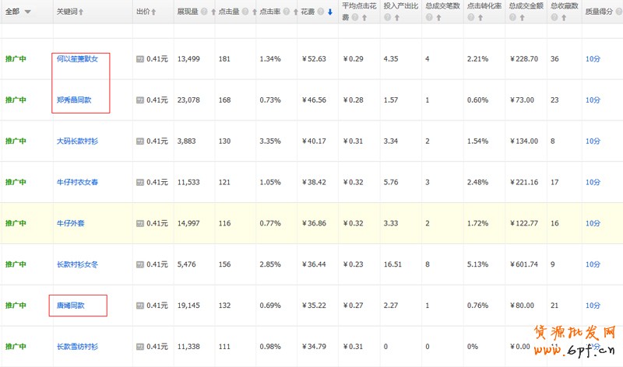This screenshot has width=623, height=367.
Task: Sort by 关键词 column arrow
Action: point(81,12)
